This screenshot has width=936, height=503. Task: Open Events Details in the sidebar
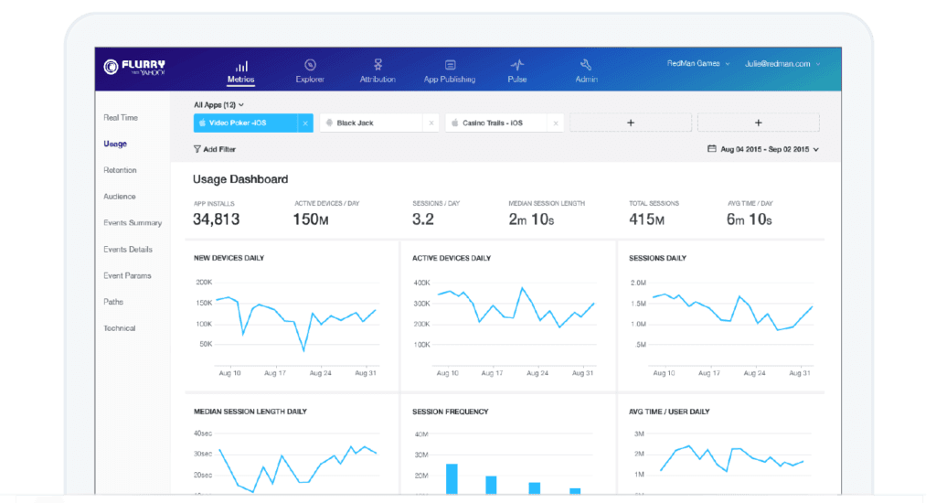click(128, 249)
